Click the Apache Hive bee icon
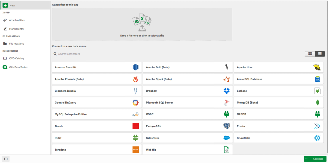Screen dimensions: 328x163 tap(317, 67)
